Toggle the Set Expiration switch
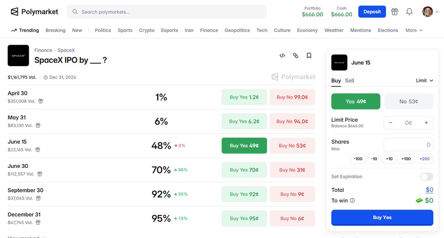This screenshot has height=238, width=444. click(x=427, y=176)
